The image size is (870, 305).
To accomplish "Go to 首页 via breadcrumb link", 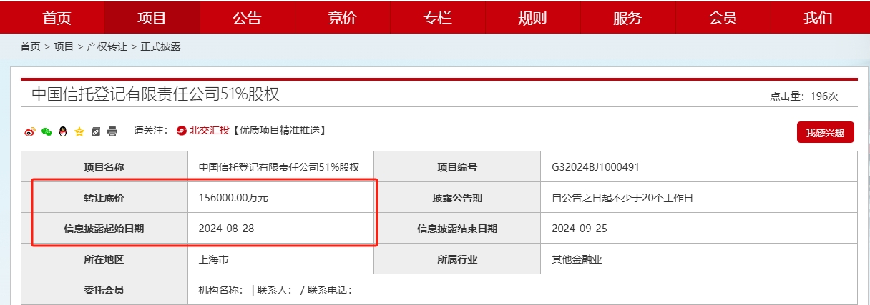I will 30,46.
